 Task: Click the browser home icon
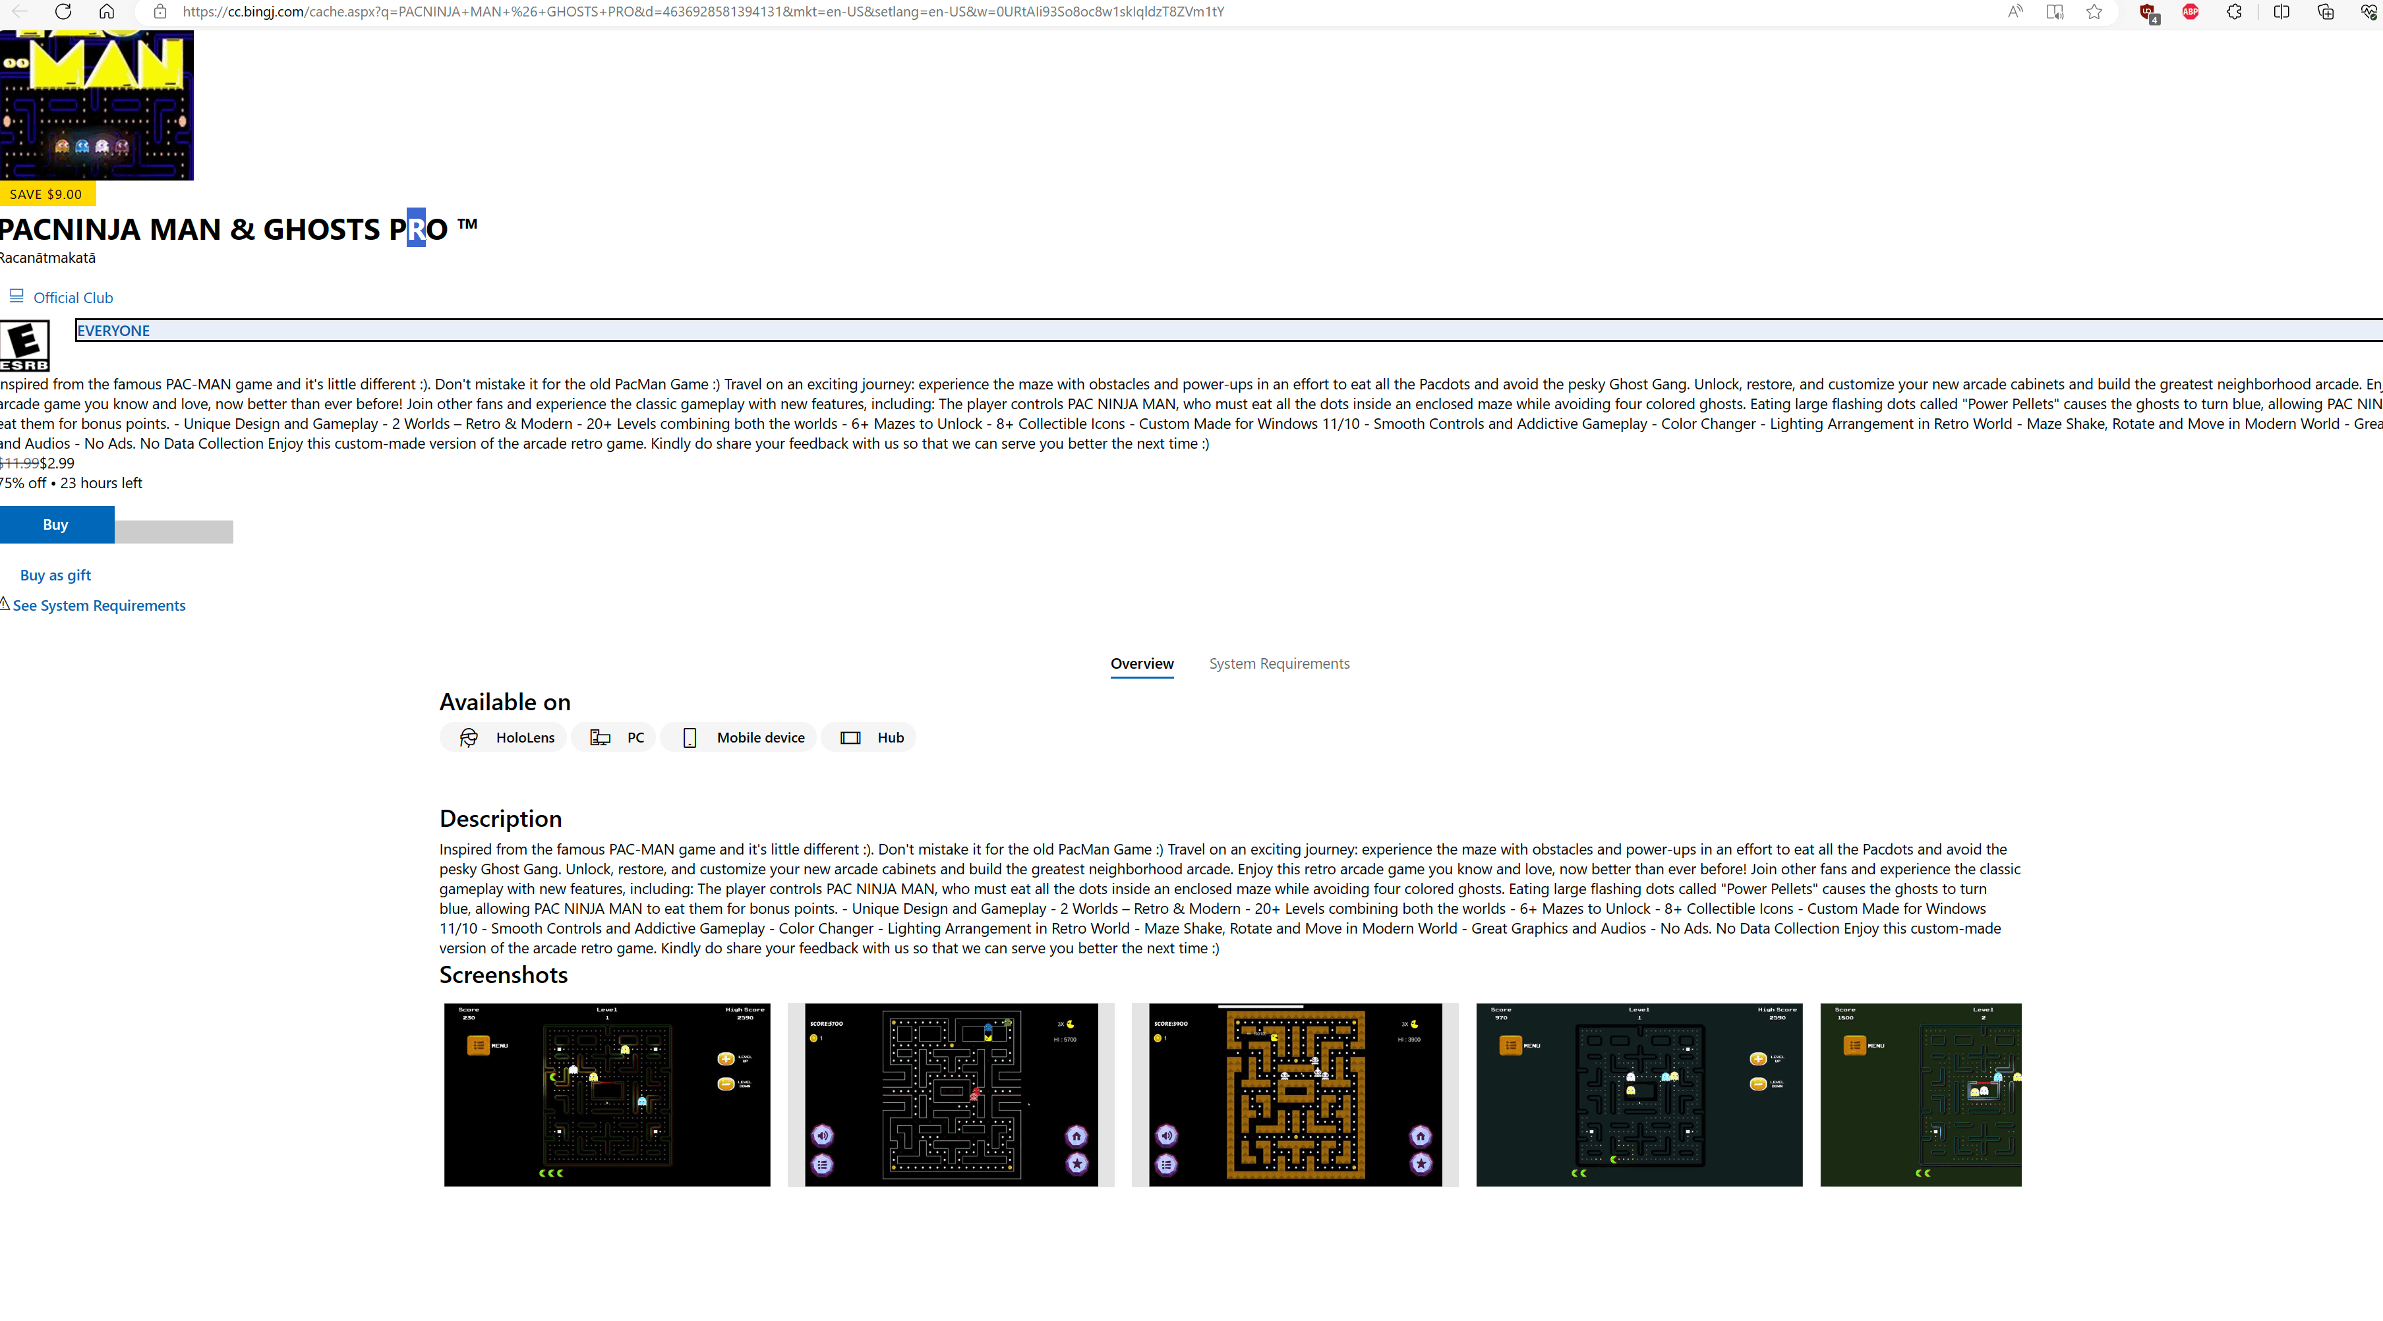(x=106, y=12)
